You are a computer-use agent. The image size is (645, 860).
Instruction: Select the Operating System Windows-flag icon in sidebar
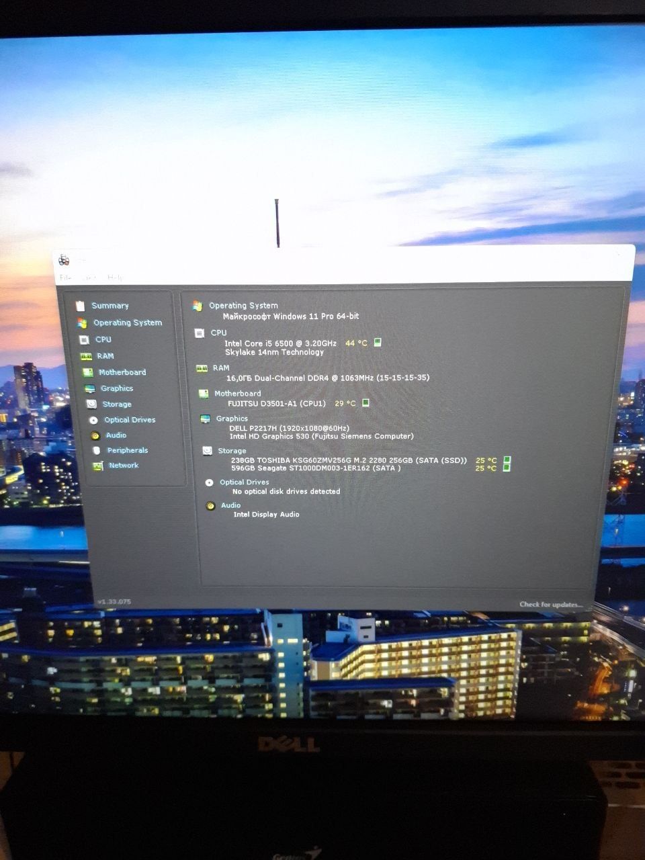(x=82, y=323)
